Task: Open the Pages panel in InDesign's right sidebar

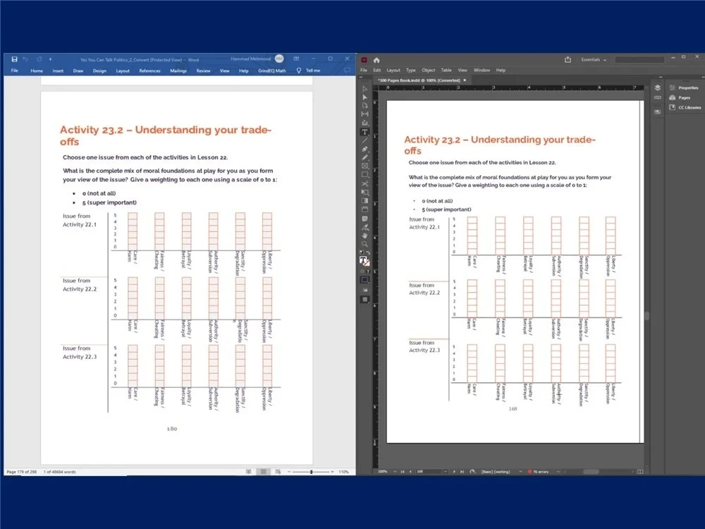Action: [678, 97]
